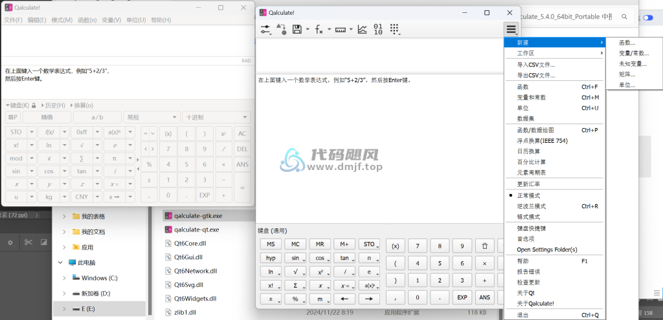
Task: Open the mode settings sliders icon in toolbar
Action: (x=265, y=29)
